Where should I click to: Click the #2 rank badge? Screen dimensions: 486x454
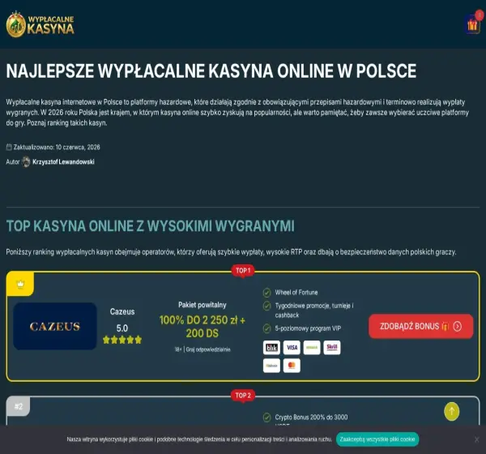tap(19, 406)
